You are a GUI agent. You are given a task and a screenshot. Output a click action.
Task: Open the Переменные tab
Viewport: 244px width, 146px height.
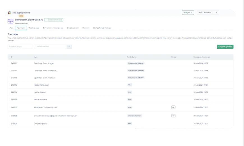(34, 28)
